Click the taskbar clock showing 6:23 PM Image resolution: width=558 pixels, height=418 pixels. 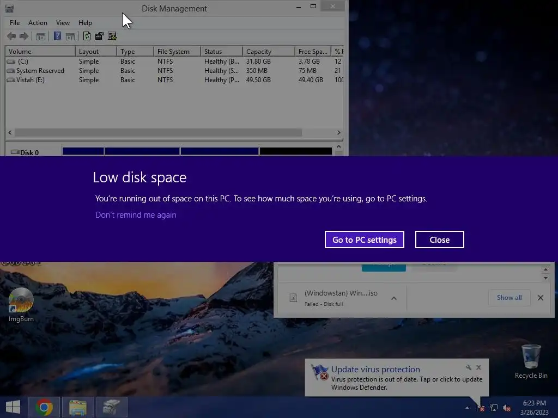coord(534,407)
